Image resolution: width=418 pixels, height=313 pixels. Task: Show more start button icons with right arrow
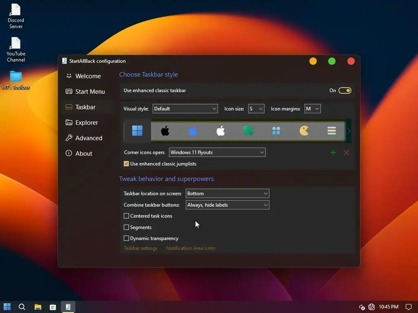point(349,131)
